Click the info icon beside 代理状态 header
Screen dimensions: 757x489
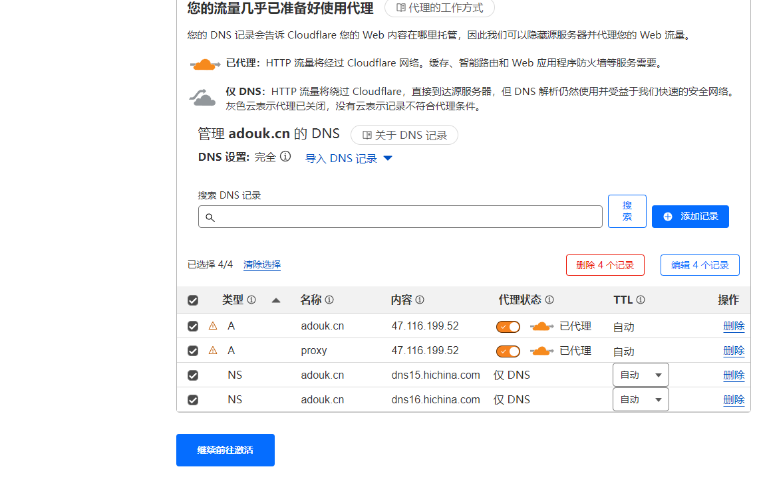click(549, 300)
